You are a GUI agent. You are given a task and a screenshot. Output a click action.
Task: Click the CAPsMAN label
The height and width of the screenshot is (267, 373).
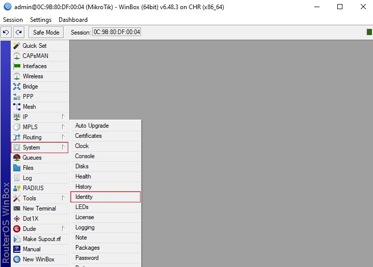tap(36, 56)
